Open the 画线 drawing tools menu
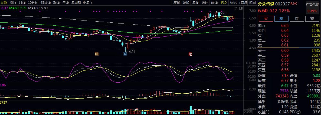This screenshot has height=115, width=321. (214, 3)
